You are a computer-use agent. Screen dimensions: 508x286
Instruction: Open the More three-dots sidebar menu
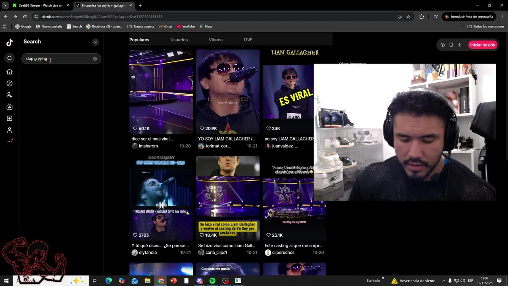10,141
